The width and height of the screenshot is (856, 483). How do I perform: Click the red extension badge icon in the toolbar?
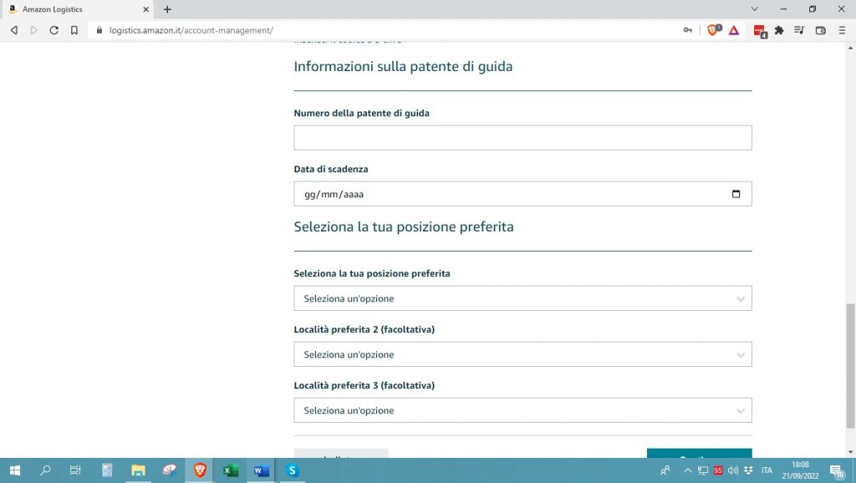point(757,29)
